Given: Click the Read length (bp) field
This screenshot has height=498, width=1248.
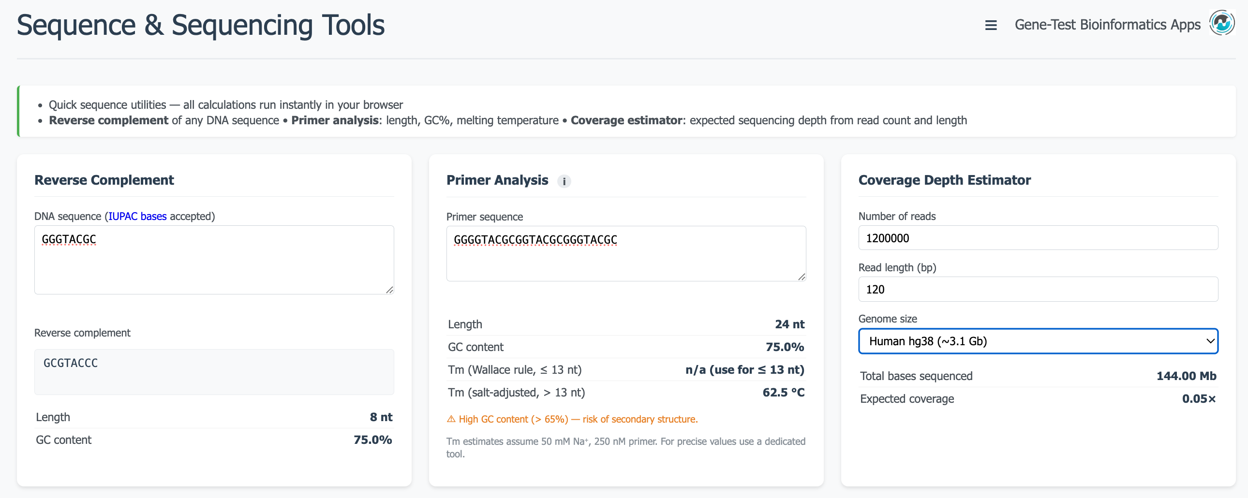Looking at the screenshot, I should coord(1038,289).
